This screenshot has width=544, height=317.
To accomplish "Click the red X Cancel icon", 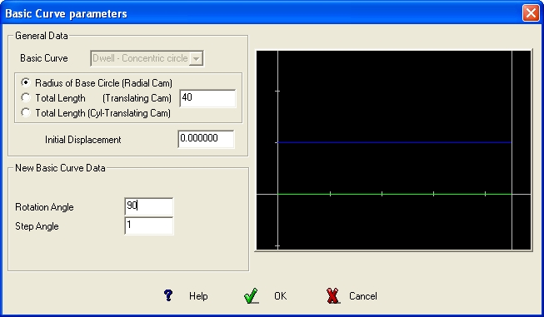I will pyautogui.click(x=333, y=296).
